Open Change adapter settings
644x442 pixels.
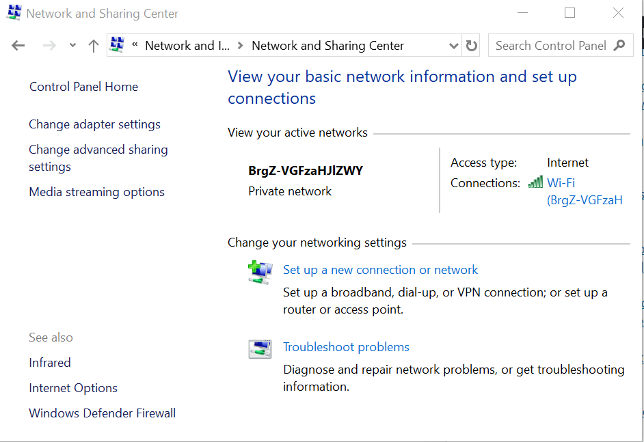pyautogui.click(x=94, y=124)
